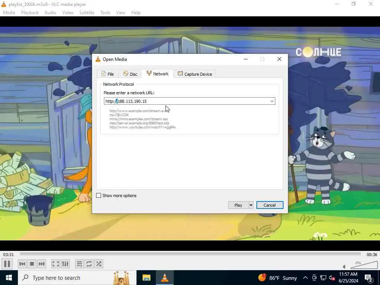Close the Open Media dialog

(279, 59)
